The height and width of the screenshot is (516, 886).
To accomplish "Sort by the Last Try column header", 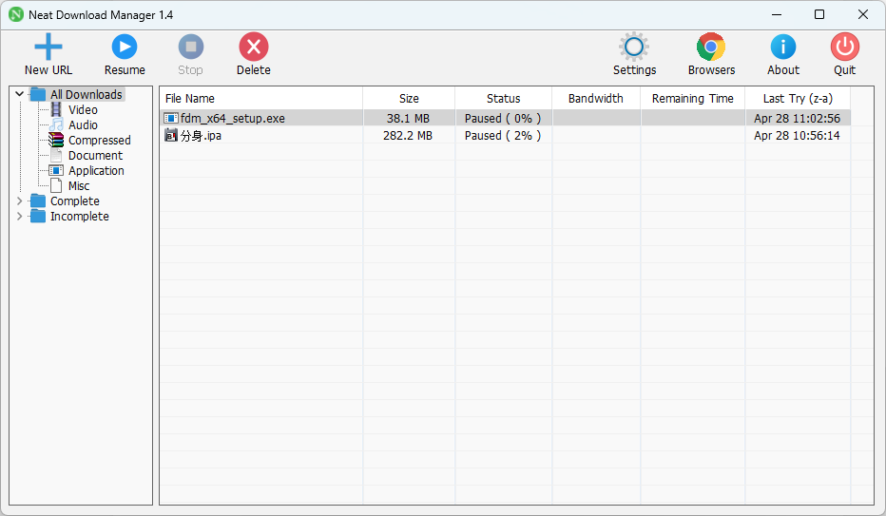I will click(797, 99).
